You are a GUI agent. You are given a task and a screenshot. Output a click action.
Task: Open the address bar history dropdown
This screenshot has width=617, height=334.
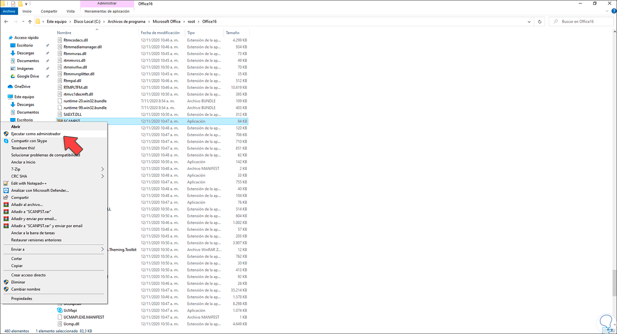click(x=530, y=21)
